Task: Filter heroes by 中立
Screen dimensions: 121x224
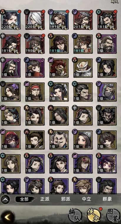Action: [87, 199]
